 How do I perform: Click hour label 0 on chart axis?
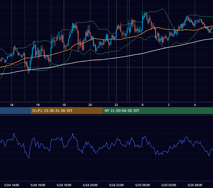[143, 105]
